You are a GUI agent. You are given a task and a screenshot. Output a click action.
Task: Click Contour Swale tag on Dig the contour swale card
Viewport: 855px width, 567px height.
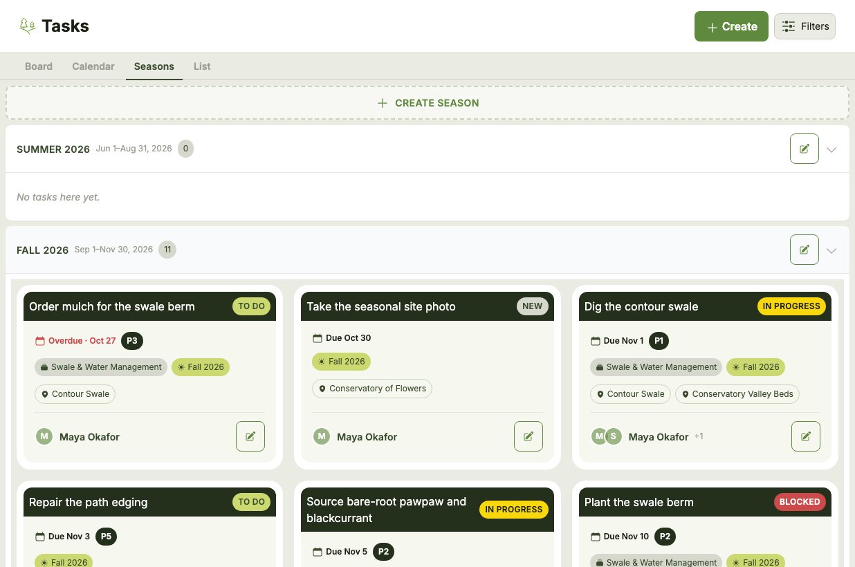pos(630,394)
